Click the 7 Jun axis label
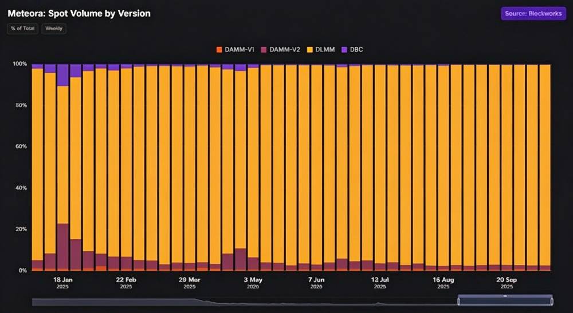Image resolution: width=573 pixels, height=313 pixels. point(316,283)
